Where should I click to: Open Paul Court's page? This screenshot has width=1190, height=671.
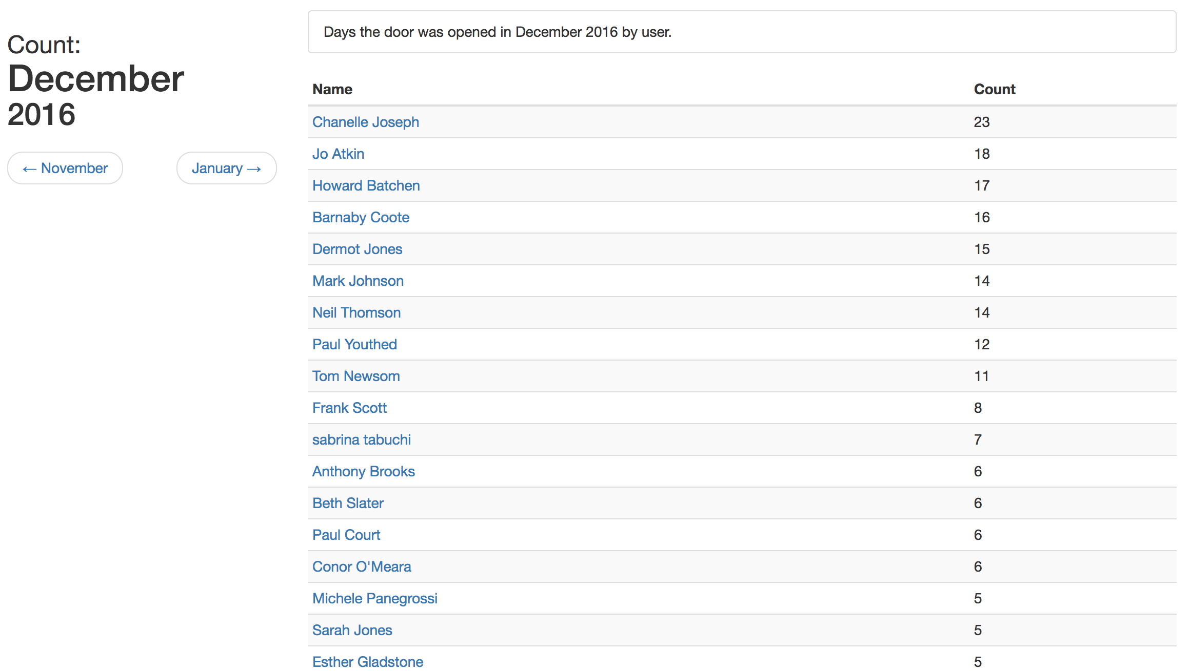[346, 535]
